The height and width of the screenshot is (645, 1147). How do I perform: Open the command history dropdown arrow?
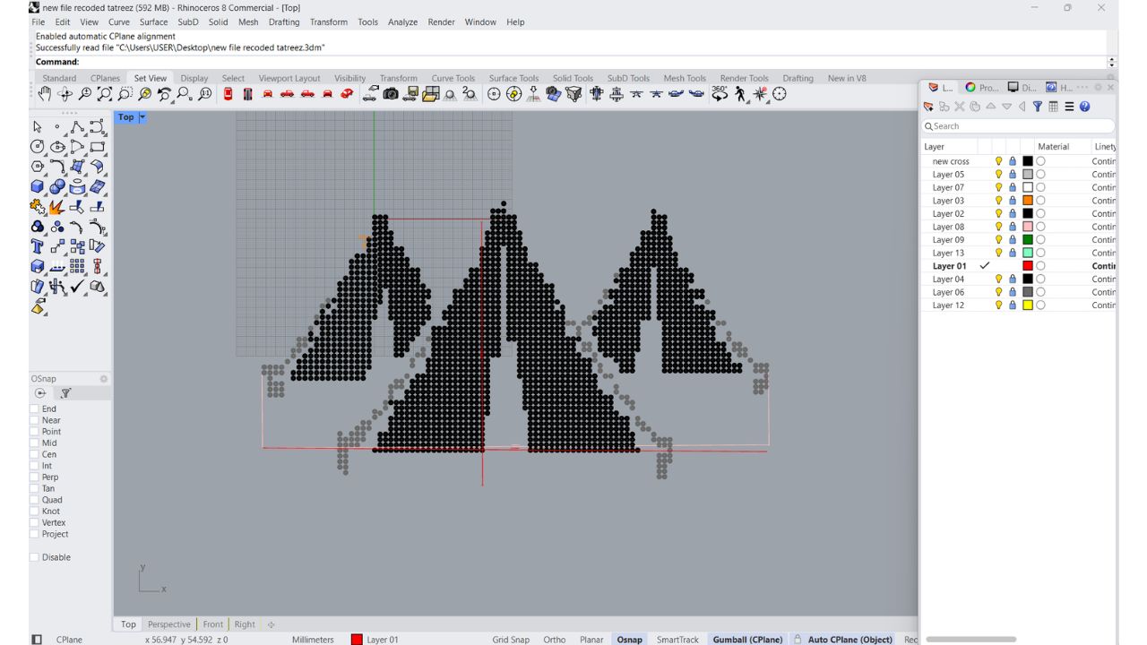[x=1112, y=62]
